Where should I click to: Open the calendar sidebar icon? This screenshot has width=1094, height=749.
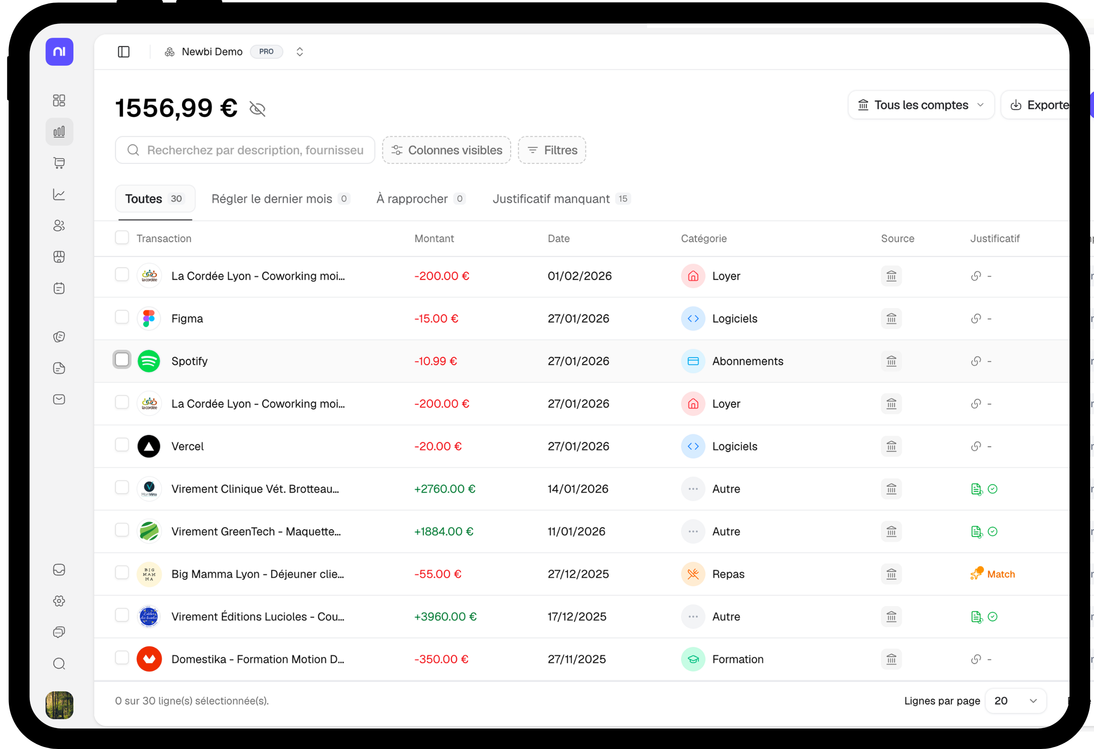[x=59, y=289]
